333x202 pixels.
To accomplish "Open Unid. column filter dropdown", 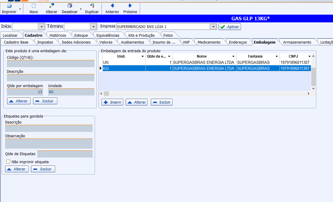I will (142, 56).
